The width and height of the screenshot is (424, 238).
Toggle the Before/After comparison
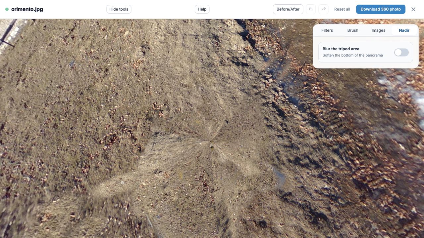tap(288, 9)
